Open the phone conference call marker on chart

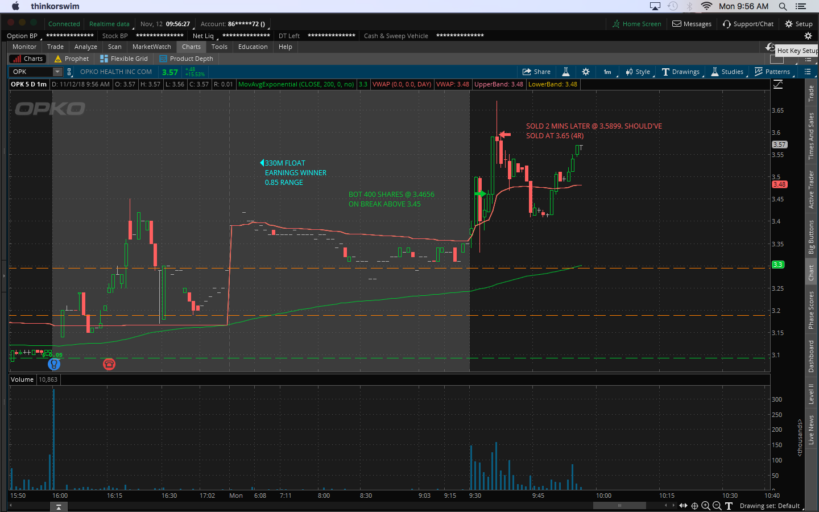click(109, 364)
